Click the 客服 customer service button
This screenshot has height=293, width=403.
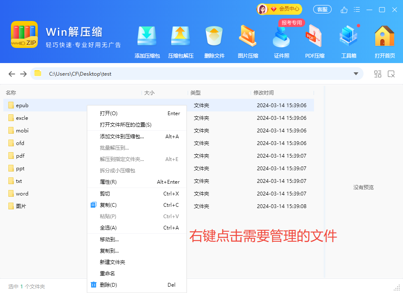pos(322,10)
